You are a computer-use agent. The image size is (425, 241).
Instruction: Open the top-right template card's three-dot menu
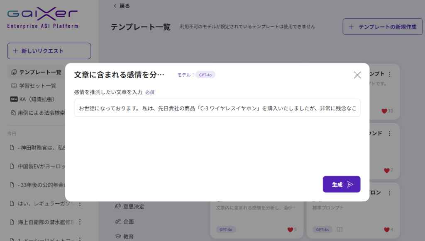[x=389, y=74]
